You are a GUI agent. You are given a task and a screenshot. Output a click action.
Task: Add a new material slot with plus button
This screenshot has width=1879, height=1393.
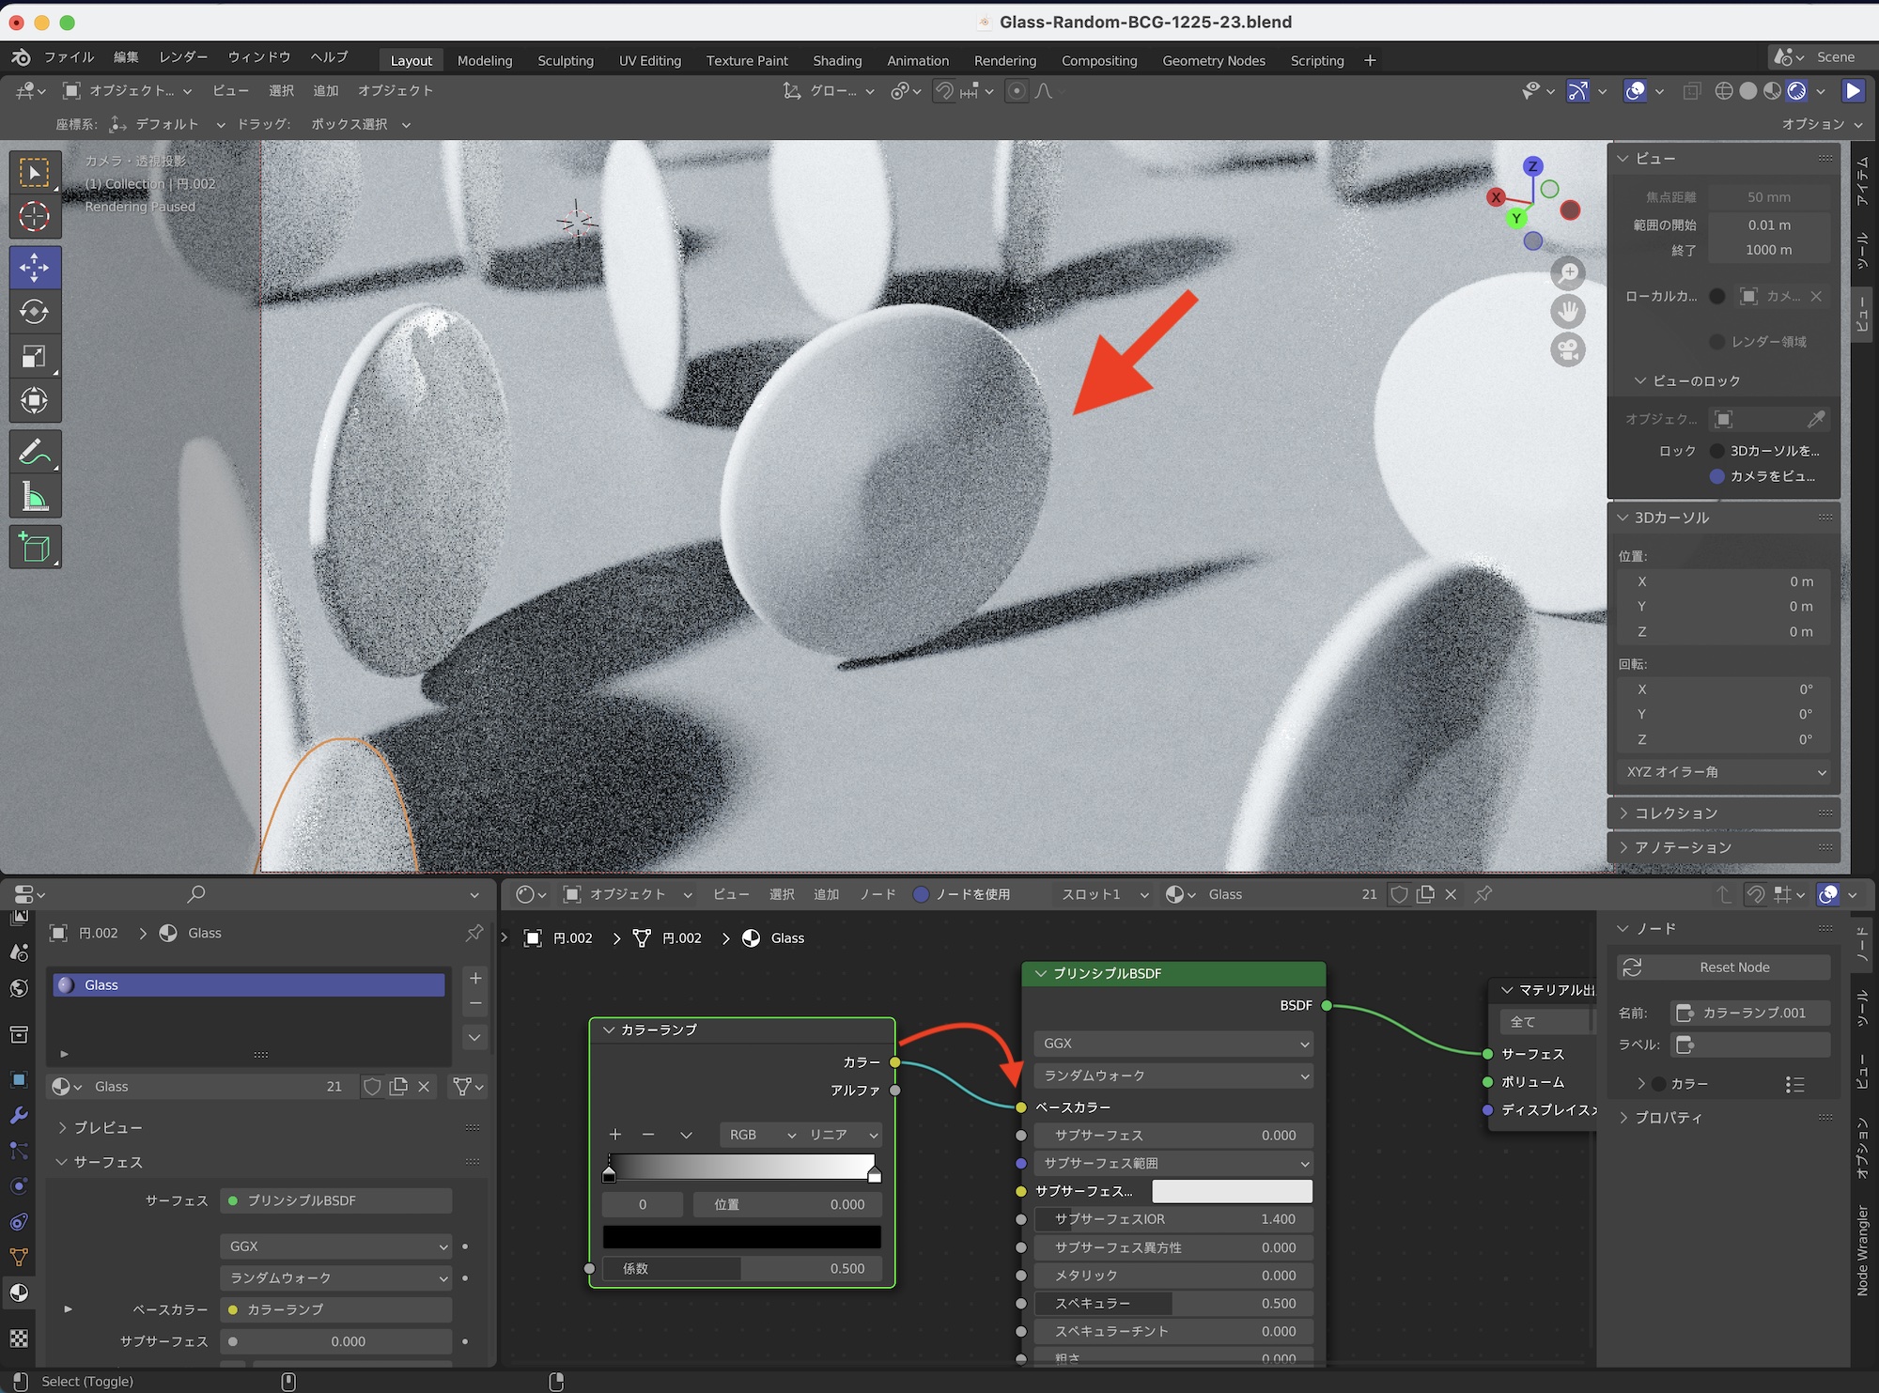(x=475, y=978)
